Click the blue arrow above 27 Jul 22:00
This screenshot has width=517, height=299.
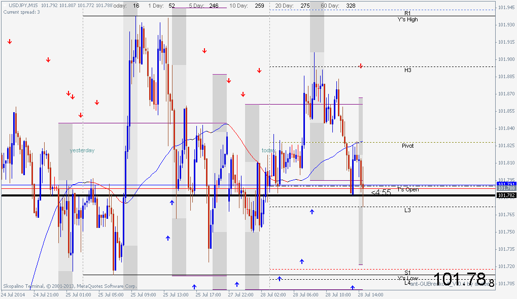[236, 284]
